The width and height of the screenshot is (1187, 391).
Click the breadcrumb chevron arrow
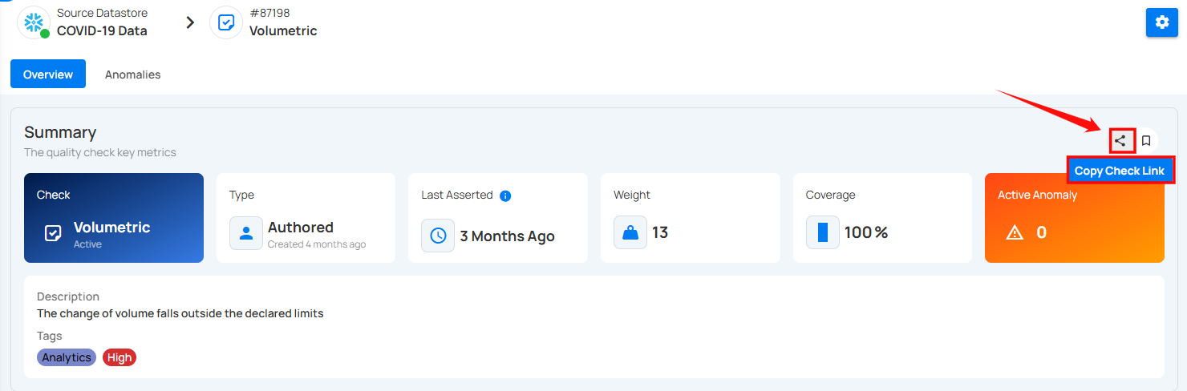190,22
